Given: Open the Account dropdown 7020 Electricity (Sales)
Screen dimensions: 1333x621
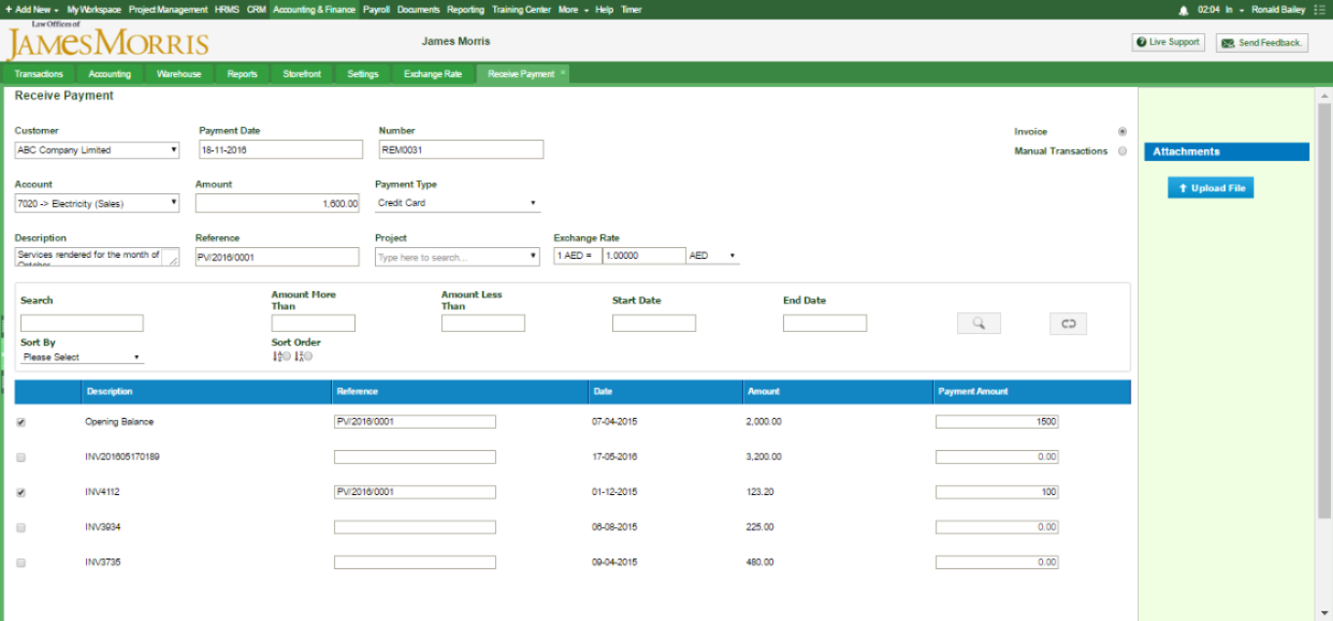Looking at the screenshot, I should click(x=98, y=203).
